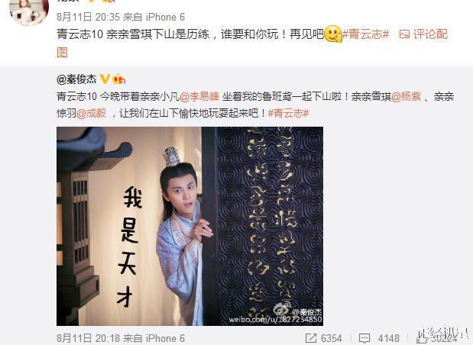473x345 pixels.
Task: Visit the @成毅 mention
Action: (x=92, y=113)
